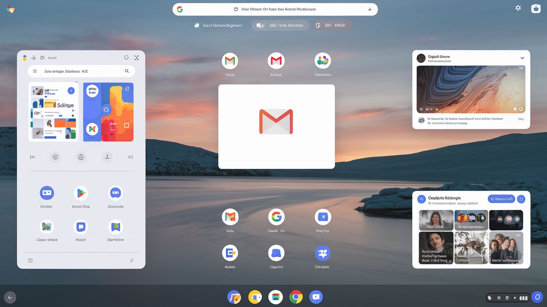
Task: Open the dark thumbnail with three circles
Action: (506, 220)
